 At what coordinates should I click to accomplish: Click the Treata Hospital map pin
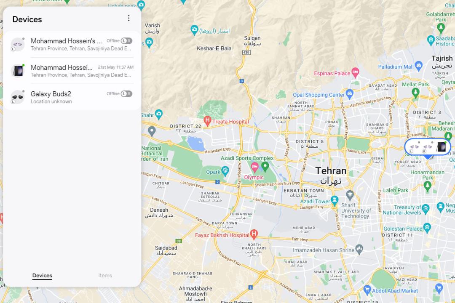tap(207, 121)
